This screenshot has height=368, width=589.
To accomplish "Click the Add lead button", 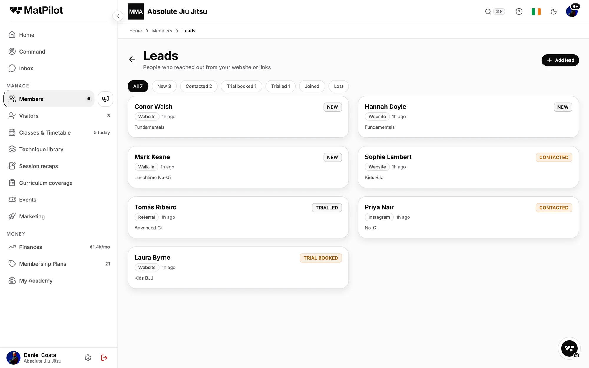I will [560, 60].
